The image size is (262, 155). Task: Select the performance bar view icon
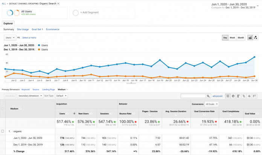click(x=239, y=96)
